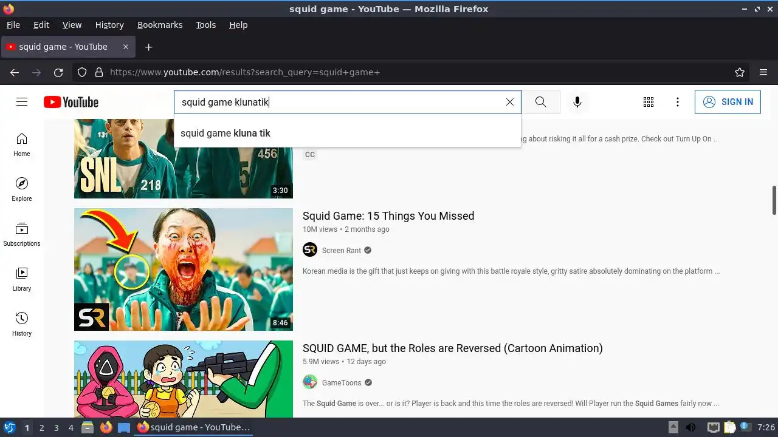The image size is (778, 437).
Task: Run the search with the magnifier button
Action: click(x=540, y=102)
